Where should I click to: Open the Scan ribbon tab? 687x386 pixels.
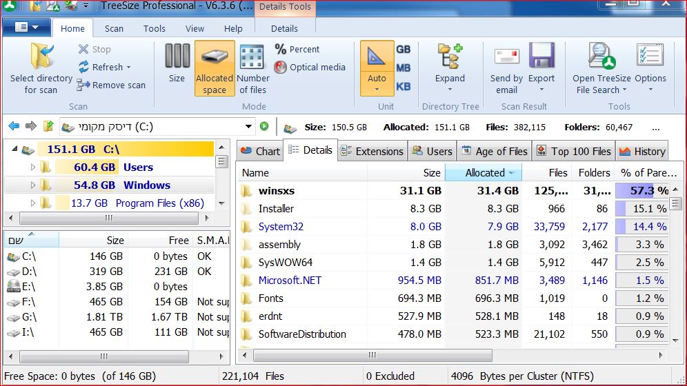pos(114,28)
